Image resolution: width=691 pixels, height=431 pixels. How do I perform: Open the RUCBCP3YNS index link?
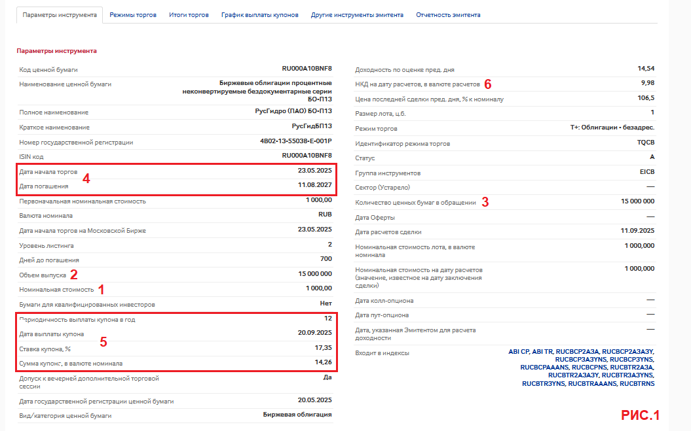click(632, 360)
